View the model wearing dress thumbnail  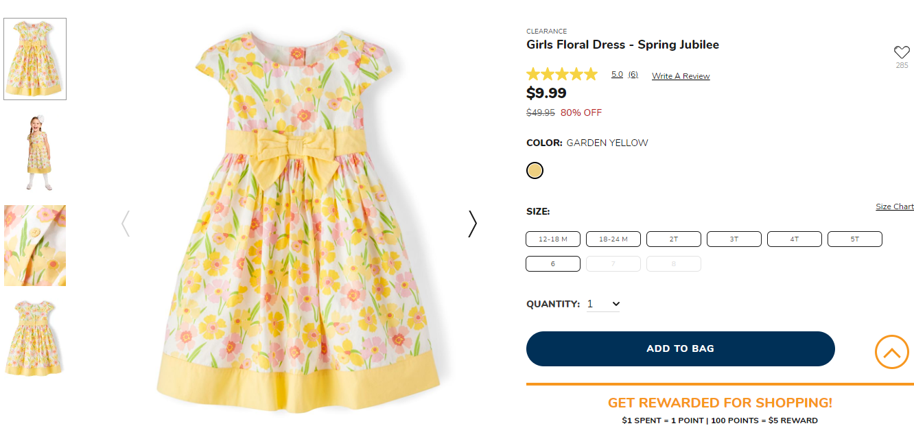pyautogui.click(x=35, y=153)
